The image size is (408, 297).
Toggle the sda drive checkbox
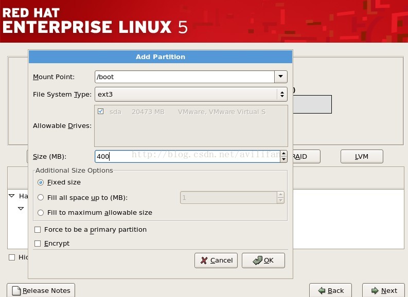101,112
